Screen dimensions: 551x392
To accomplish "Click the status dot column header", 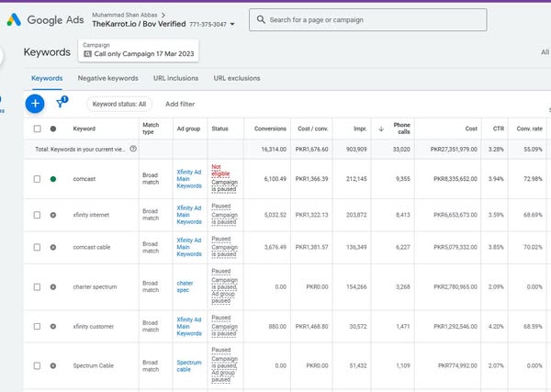I will tap(53, 129).
